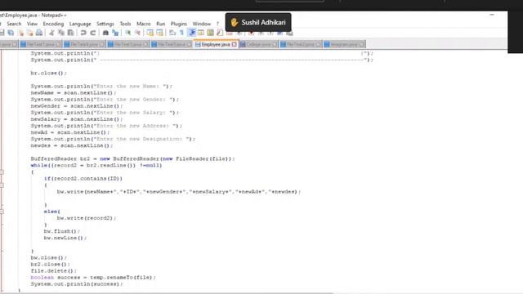Click the bw.write(record2); line
This screenshot has height=294, width=523.
(x=87, y=218)
